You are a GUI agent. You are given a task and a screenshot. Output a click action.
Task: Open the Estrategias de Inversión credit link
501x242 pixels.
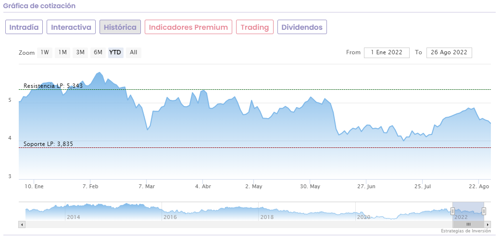pos(465,231)
